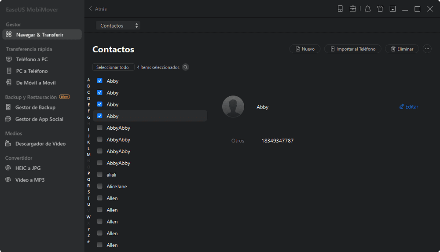Screen dimensions: 440x252
Task: Open the Contactos category dropdown
Action: 118,26
